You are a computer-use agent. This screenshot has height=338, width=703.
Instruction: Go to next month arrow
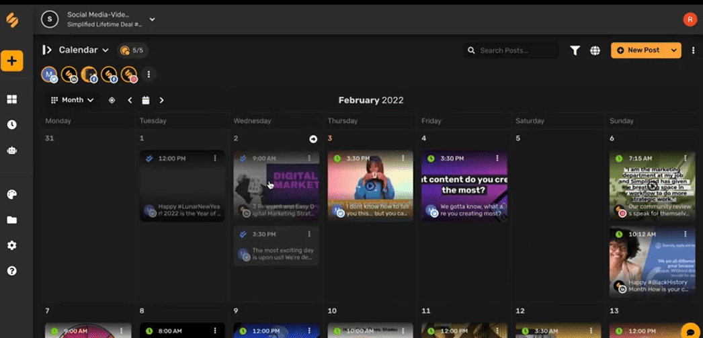pos(161,100)
